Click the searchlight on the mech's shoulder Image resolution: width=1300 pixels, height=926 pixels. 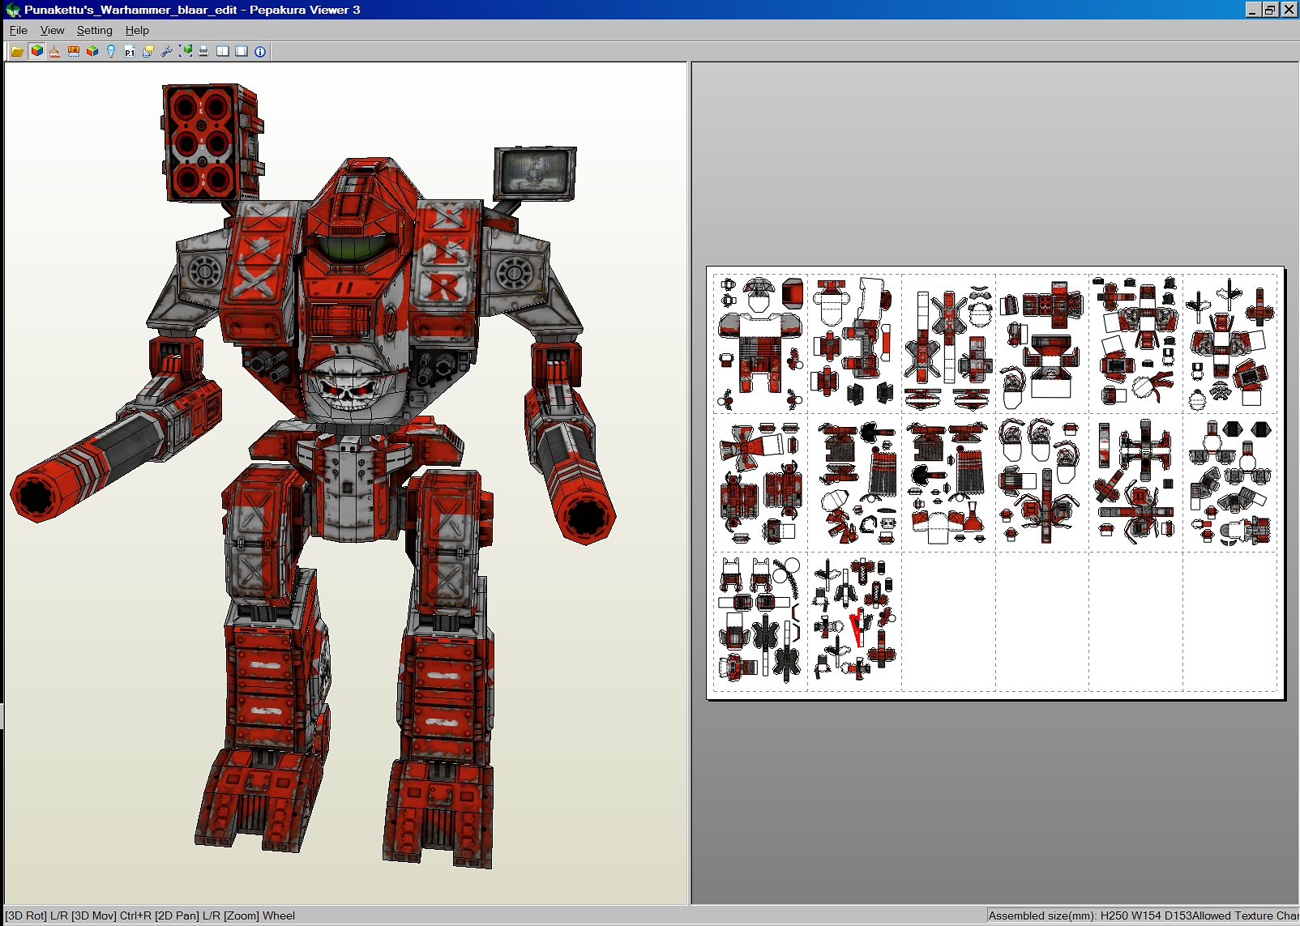[x=535, y=173]
